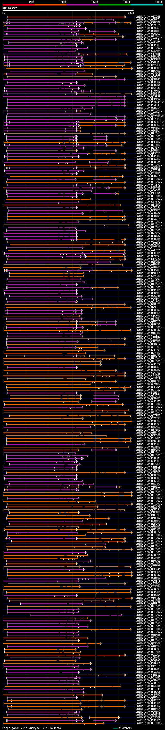
Task: Click the UniRef100_Q95JC9 label
Action: pos(148,34)
